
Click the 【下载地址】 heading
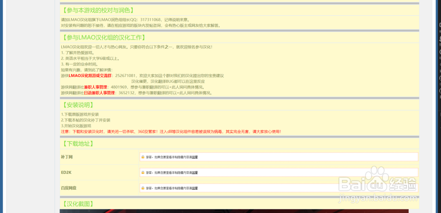point(77,144)
